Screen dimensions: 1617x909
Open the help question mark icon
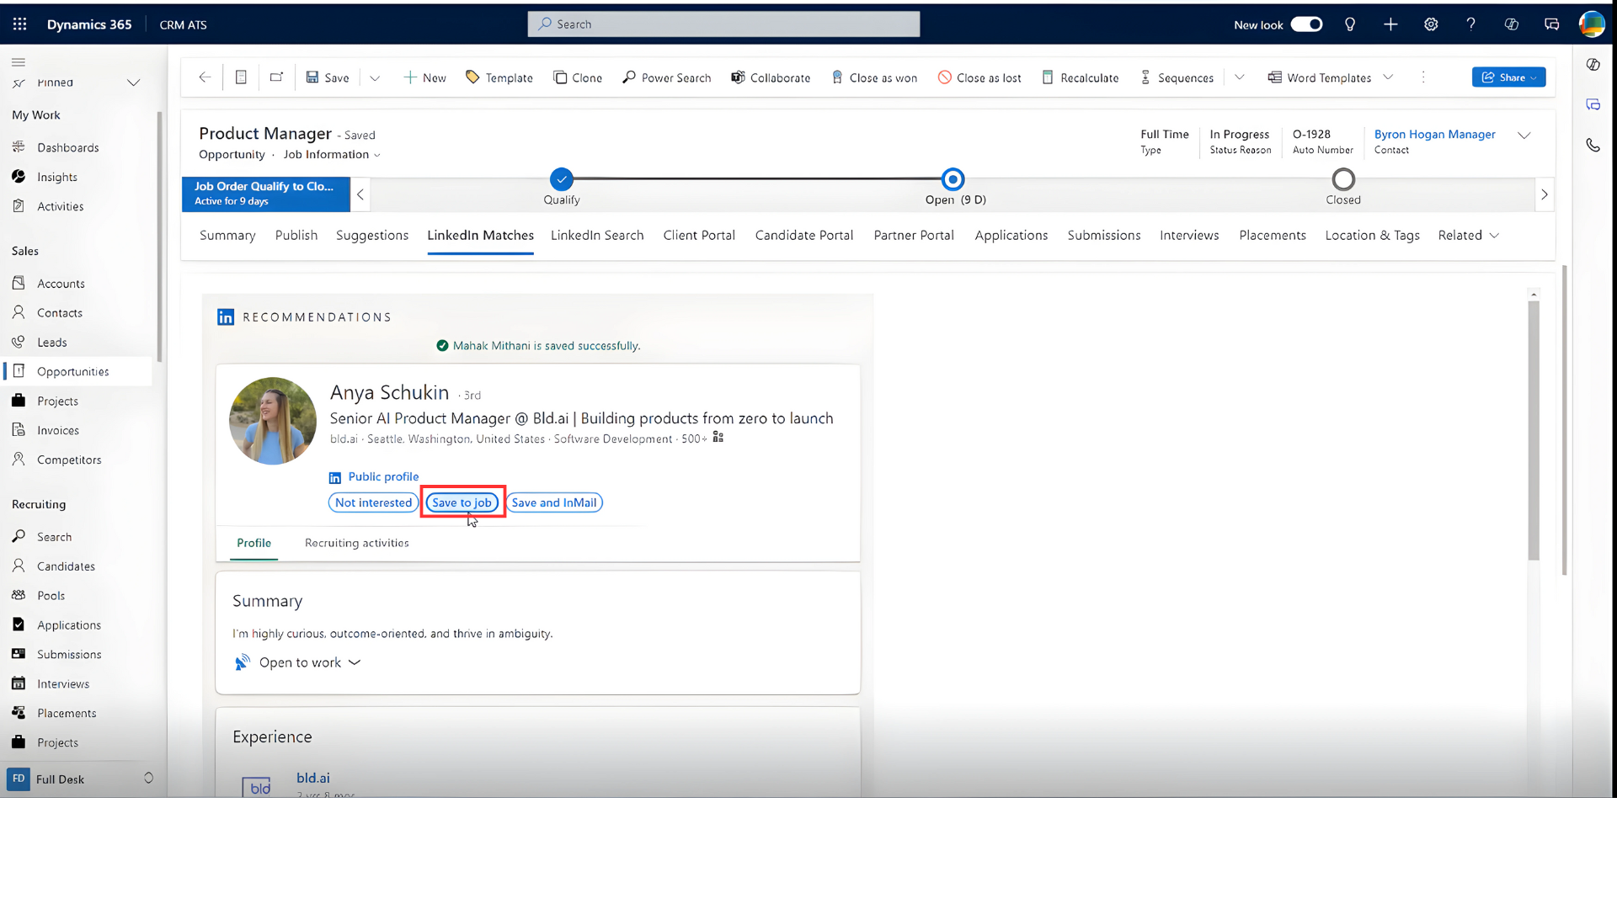click(1471, 24)
